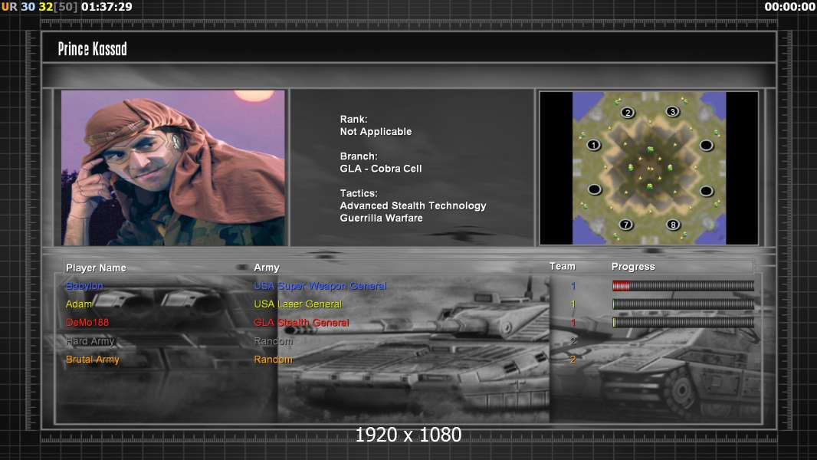
Task: Click 'Advanced Stealth Technology' tactic text
Action: (x=413, y=205)
